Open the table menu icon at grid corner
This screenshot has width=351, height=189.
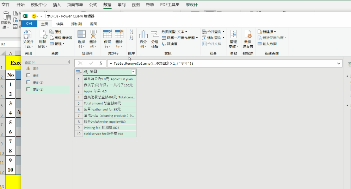[x=79, y=72]
